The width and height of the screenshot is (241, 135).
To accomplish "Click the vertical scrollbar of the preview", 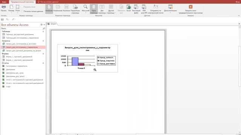I will [x=239, y=66].
